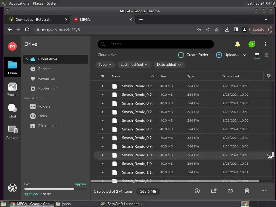Select the Smash_Remix_1.1 file row
The width and height of the screenshot is (276, 207).
[183, 172]
